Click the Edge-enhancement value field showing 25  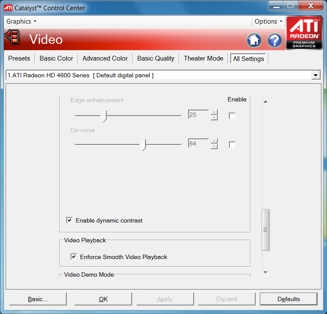(x=198, y=115)
